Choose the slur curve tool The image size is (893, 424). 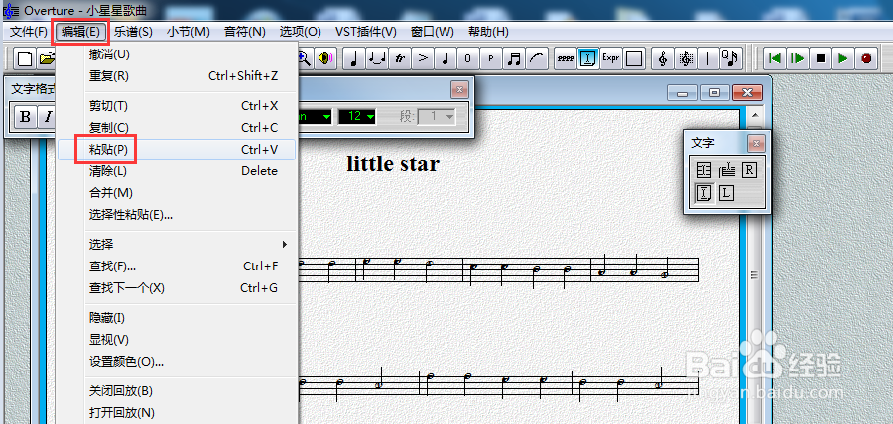(536, 58)
